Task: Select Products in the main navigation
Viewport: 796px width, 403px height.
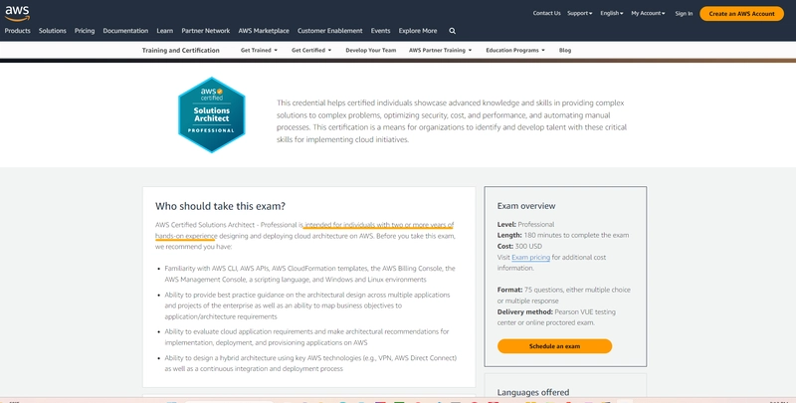Action: click(x=18, y=31)
